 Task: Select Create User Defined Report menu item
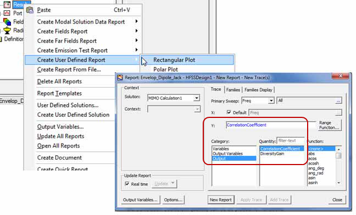82,60
